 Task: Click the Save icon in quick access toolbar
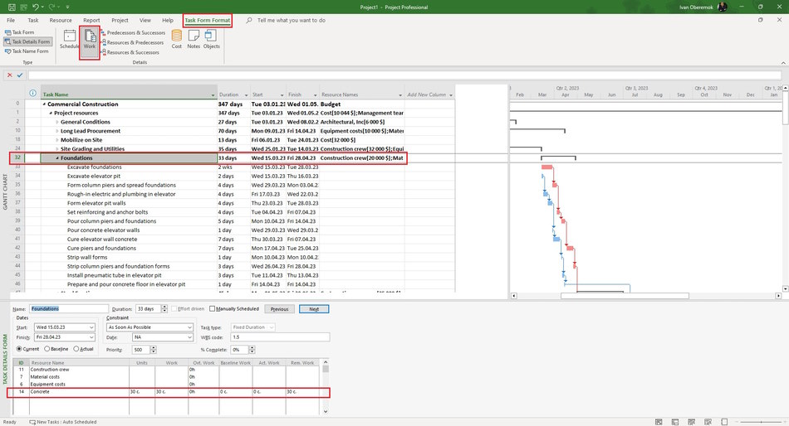12,7
